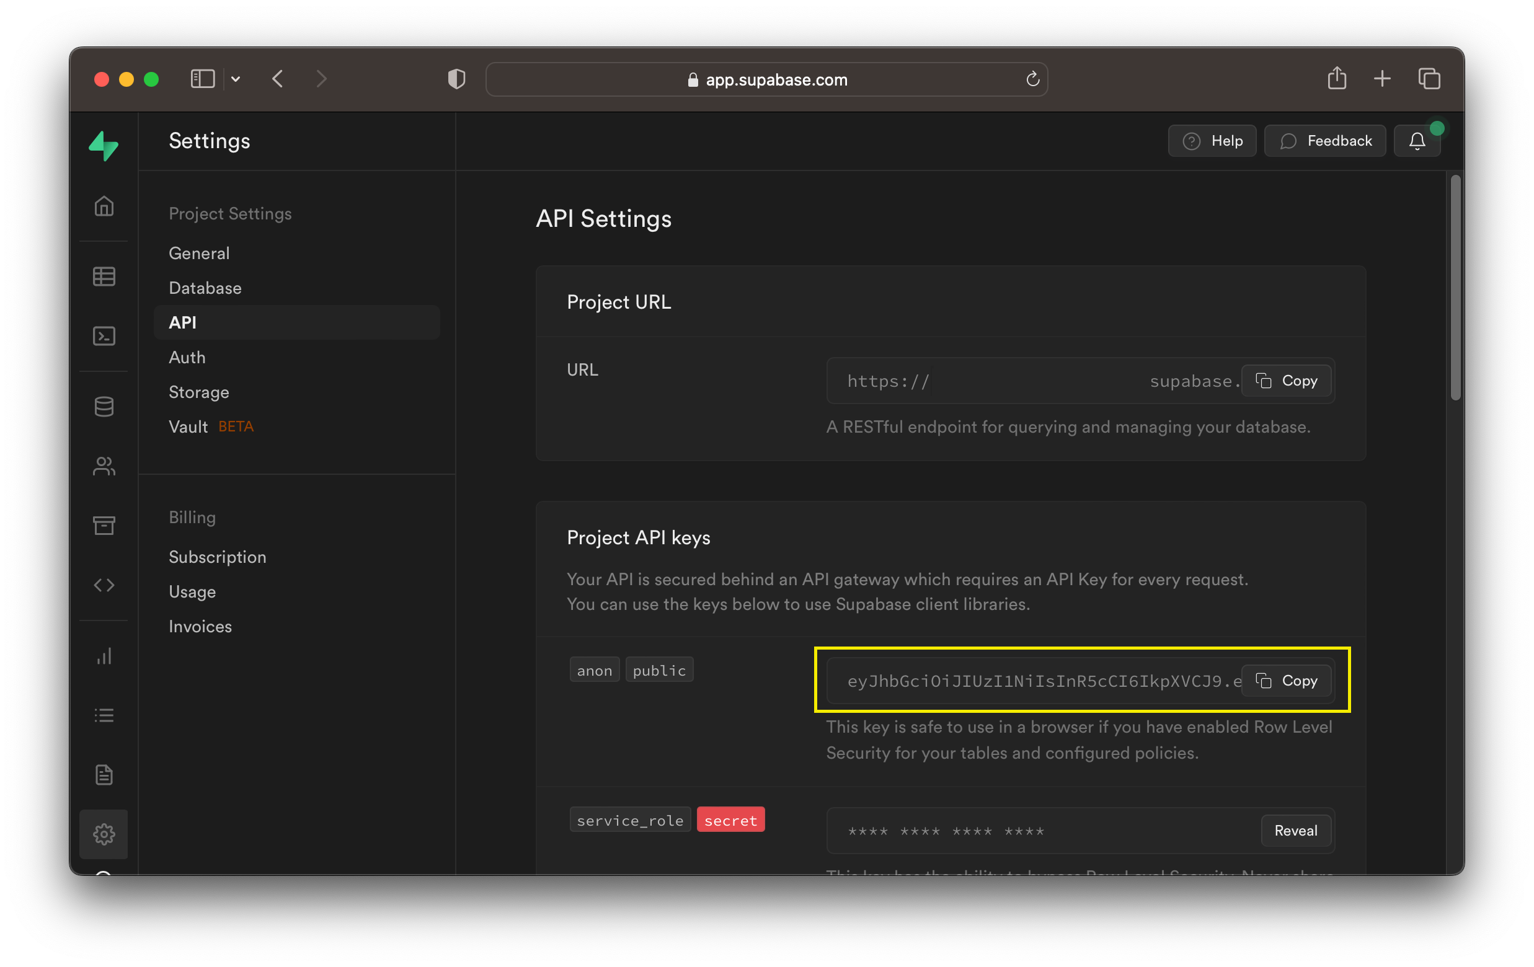
Task: Reveal the service_role secret key
Action: 1295,831
